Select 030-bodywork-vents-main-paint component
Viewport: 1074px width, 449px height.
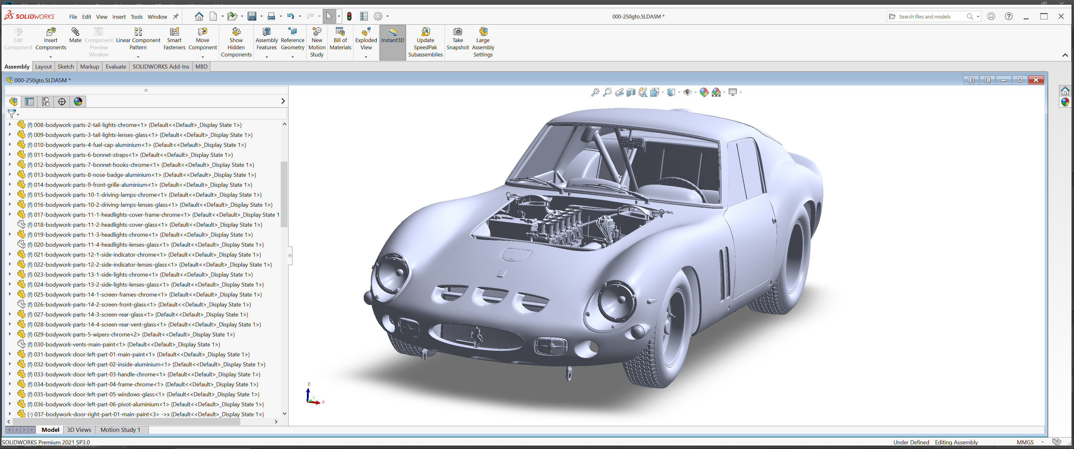click(123, 345)
